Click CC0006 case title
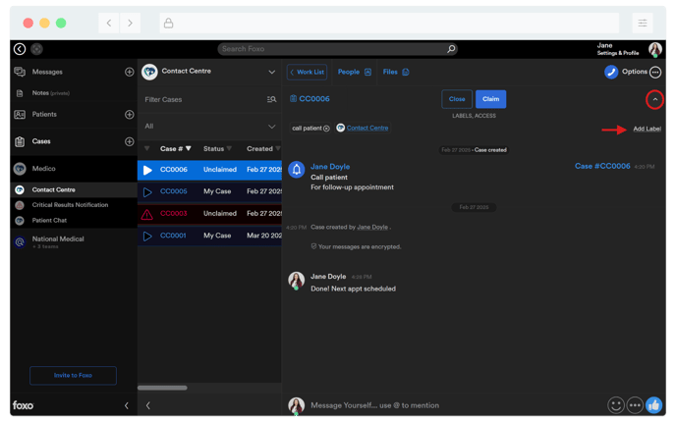676x422 pixels. point(314,98)
